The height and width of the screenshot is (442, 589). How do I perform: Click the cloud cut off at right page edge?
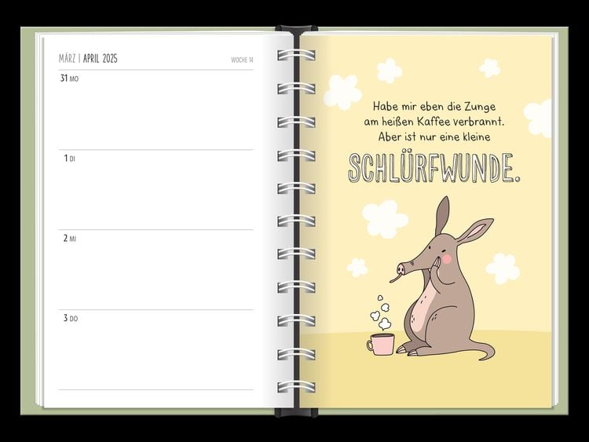click(540, 118)
